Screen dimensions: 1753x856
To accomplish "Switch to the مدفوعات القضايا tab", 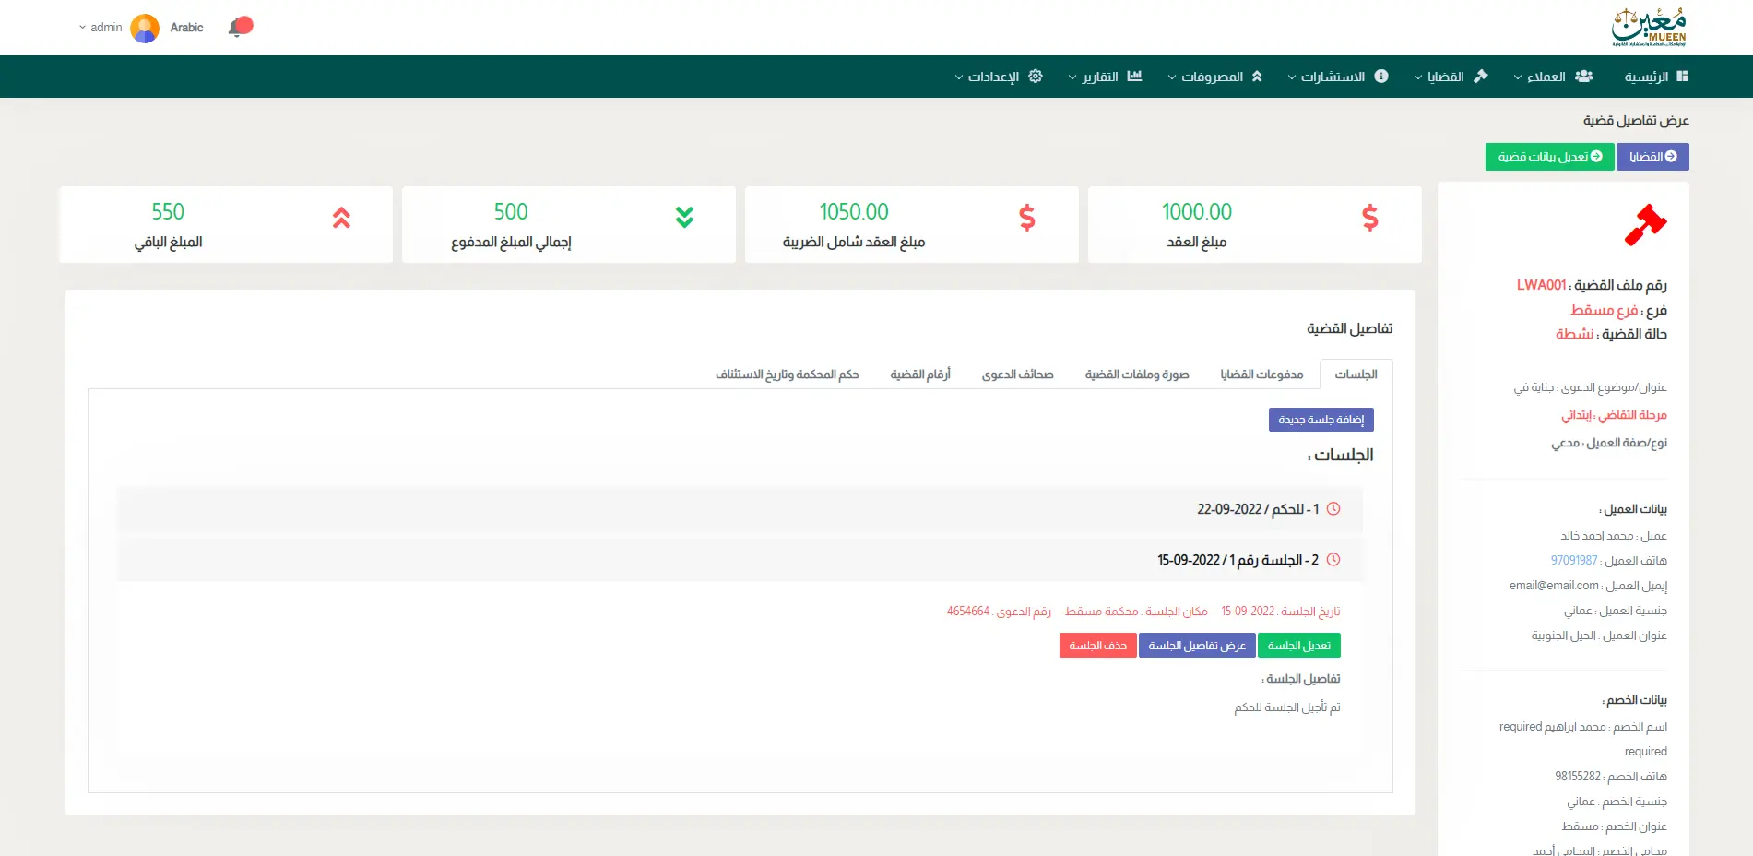I will pos(1261,374).
